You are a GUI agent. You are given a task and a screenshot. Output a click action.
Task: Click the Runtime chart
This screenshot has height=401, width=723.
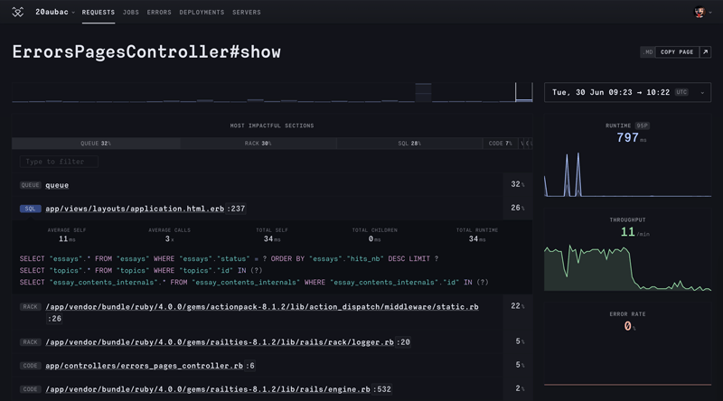(627, 174)
